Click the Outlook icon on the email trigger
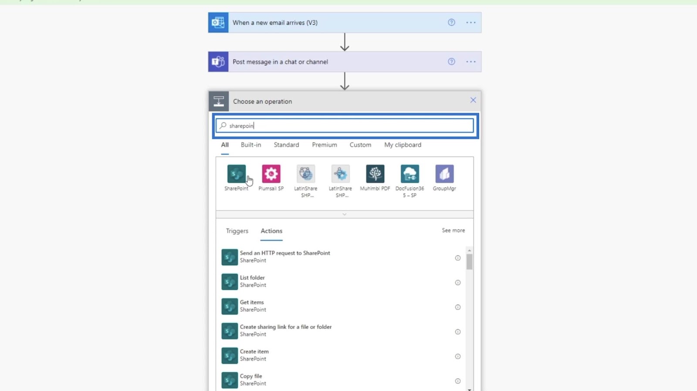Screen dimensions: 697x391 click(218, 23)
